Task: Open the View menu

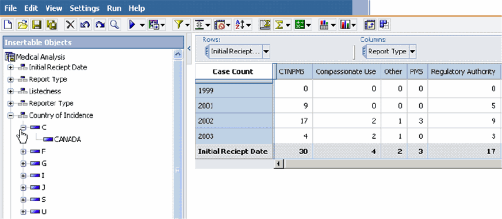Action: 54,8
